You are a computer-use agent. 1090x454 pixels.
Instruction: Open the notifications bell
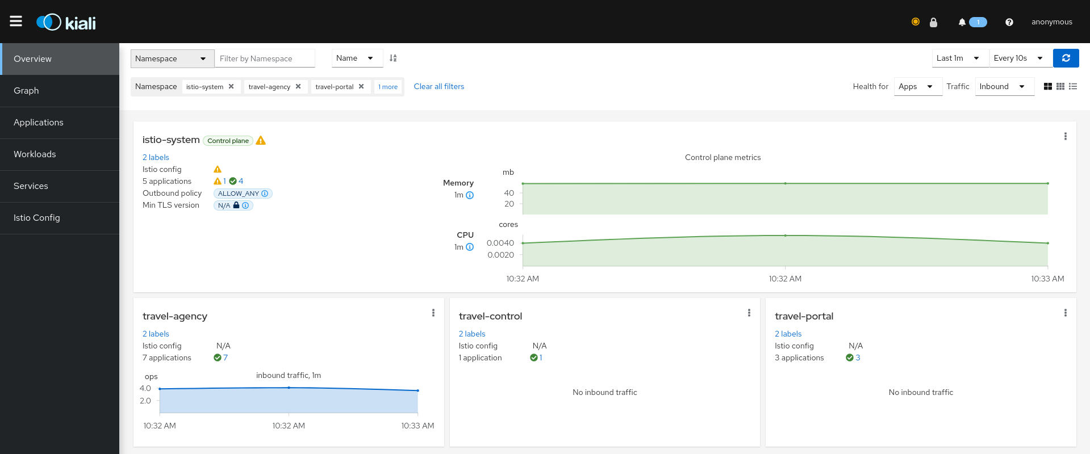[x=962, y=22]
